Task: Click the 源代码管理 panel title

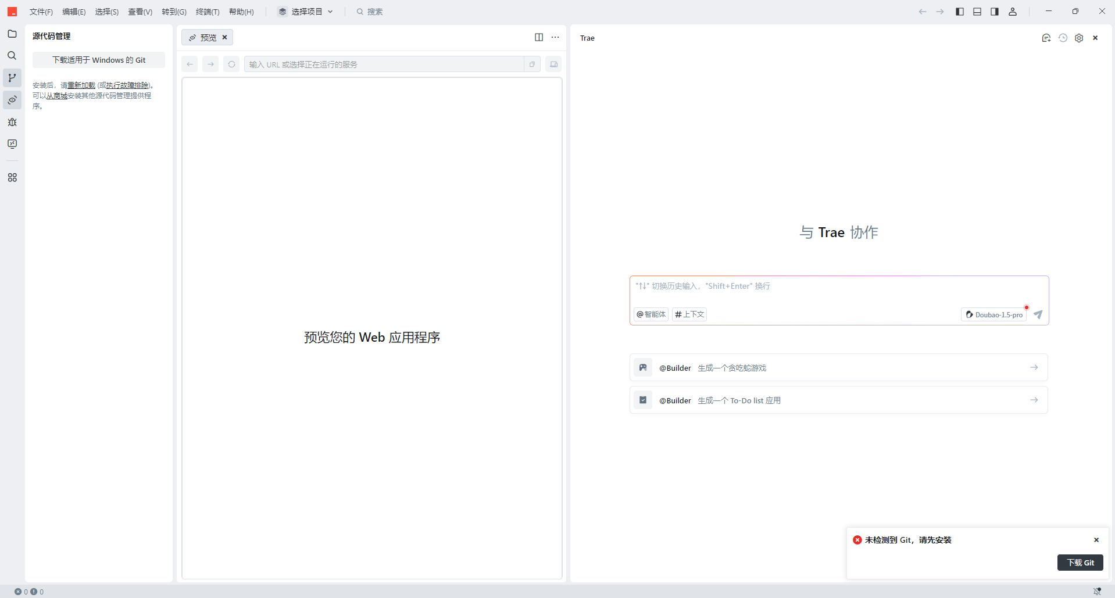Action: coord(51,36)
